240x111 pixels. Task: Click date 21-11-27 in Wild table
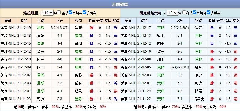coord(144,99)
